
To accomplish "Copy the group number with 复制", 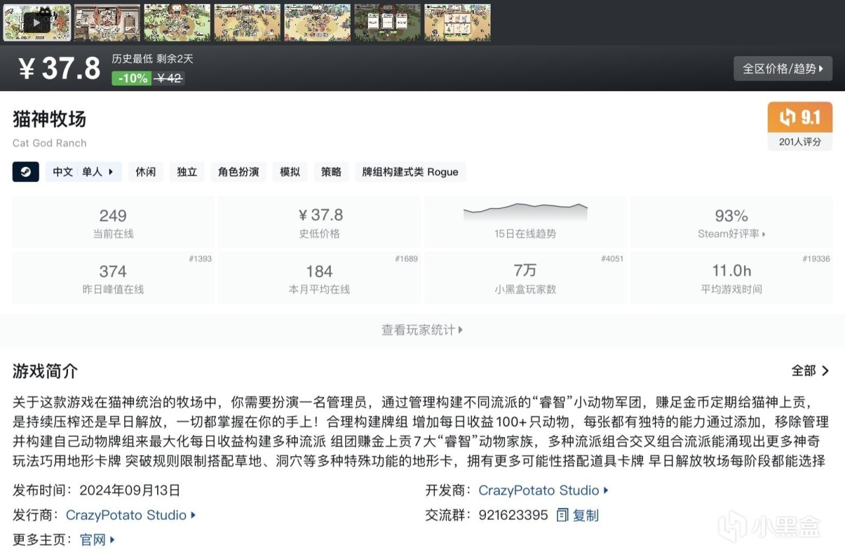I will point(578,515).
